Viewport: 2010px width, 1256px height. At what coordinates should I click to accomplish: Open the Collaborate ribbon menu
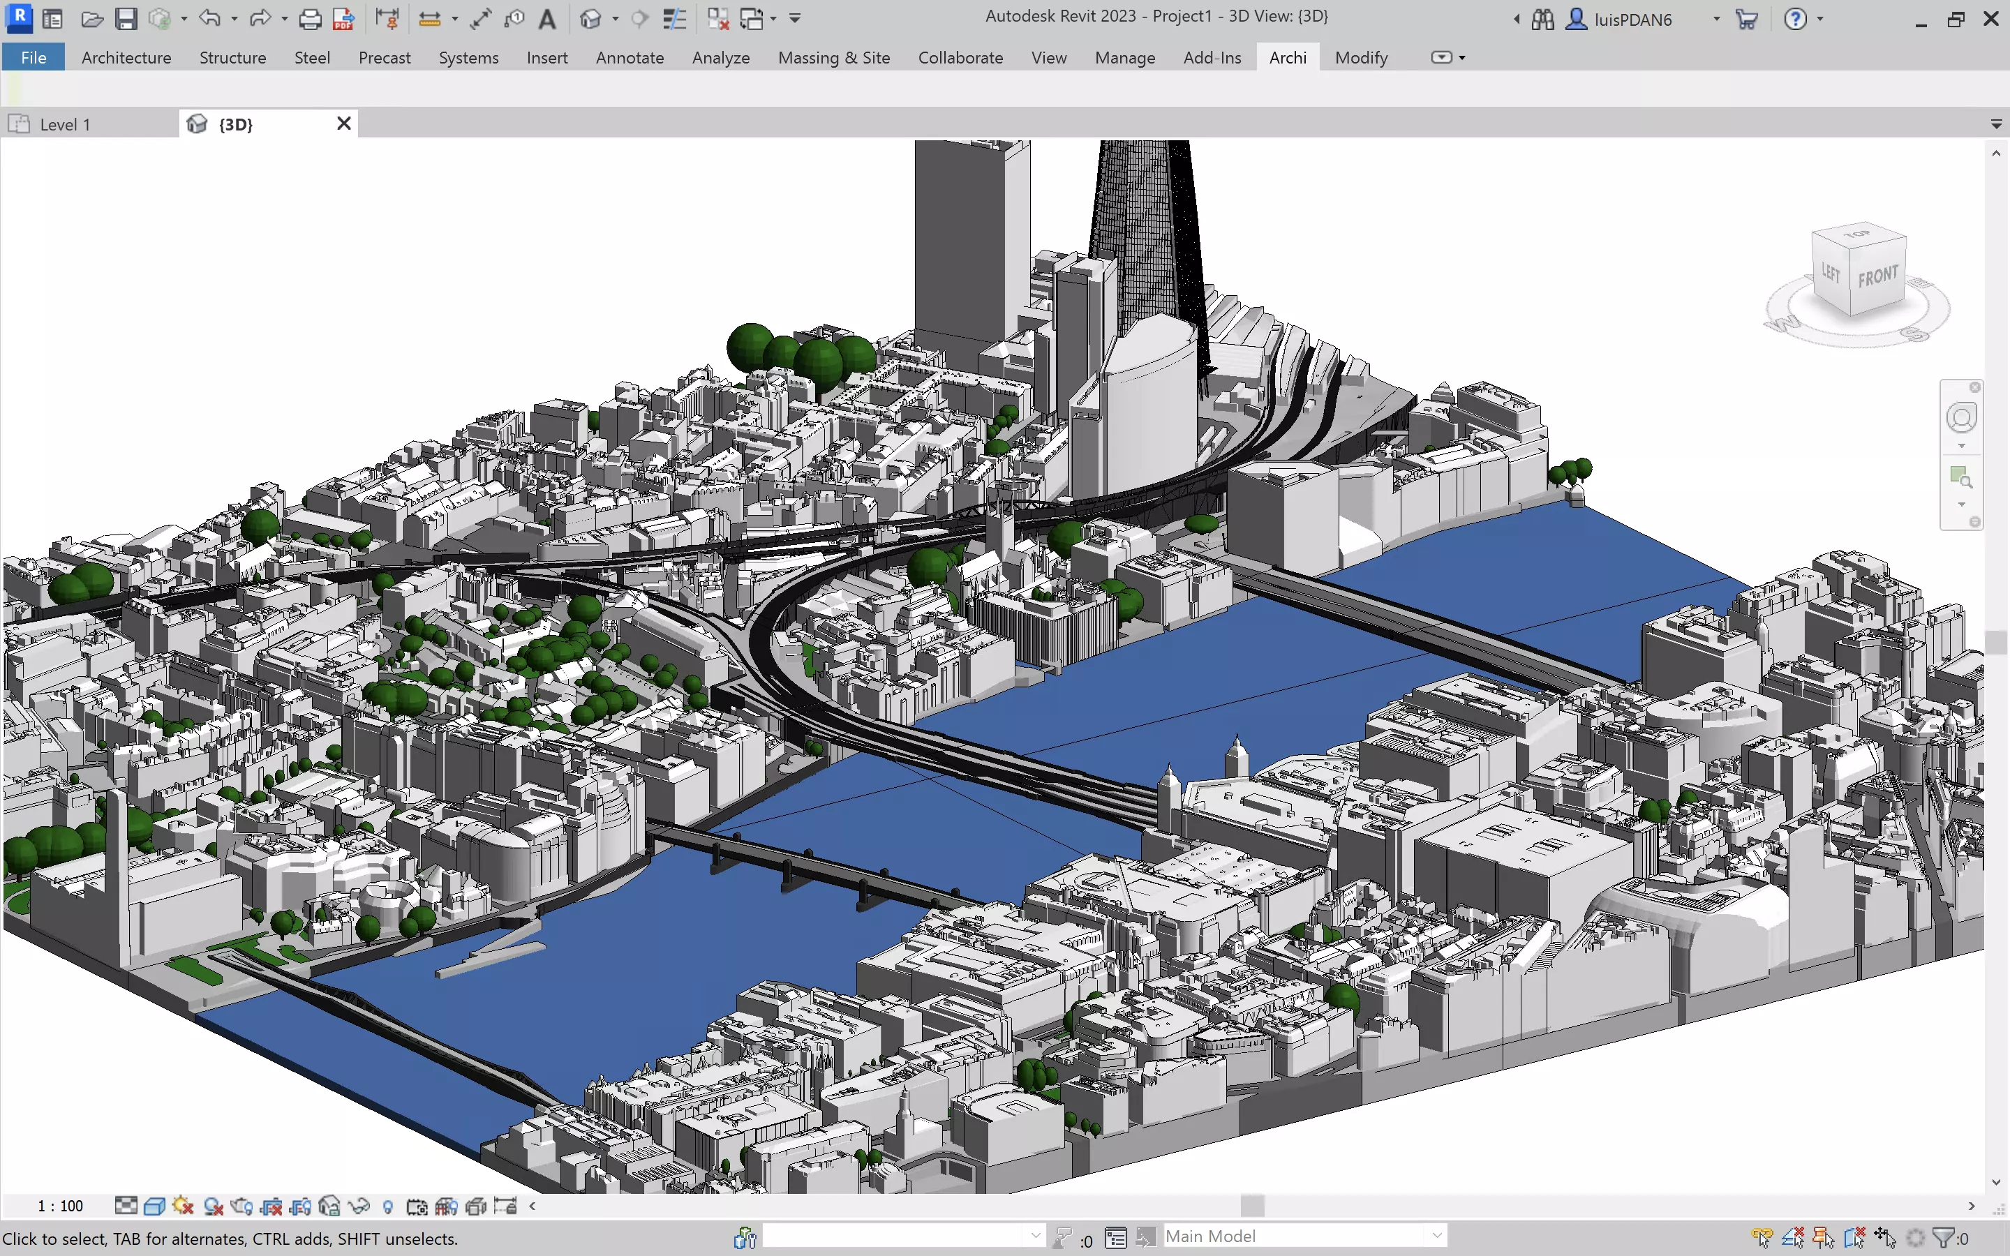[x=960, y=57]
